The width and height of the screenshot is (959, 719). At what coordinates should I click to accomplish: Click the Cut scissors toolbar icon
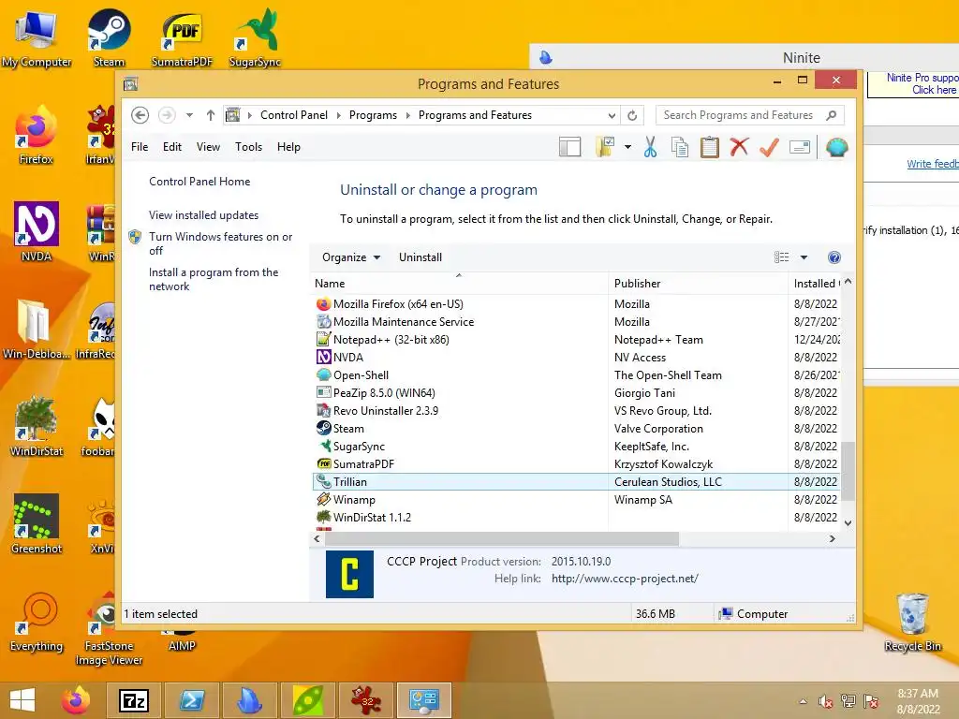click(x=650, y=147)
